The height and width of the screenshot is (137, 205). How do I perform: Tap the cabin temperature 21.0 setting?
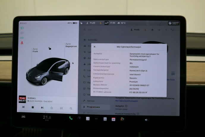click(47, 118)
